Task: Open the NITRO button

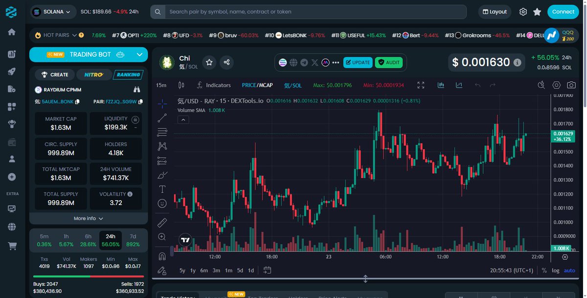Action: click(93, 75)
